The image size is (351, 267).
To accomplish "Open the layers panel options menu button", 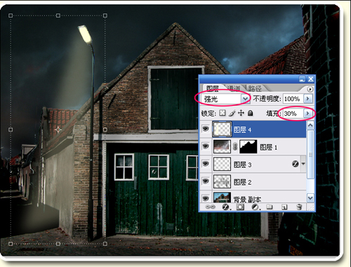I will 310,89.
